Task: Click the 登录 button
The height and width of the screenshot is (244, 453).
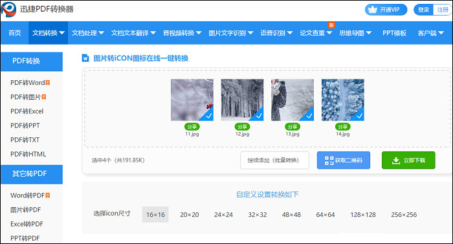Action: pos(423,10)
